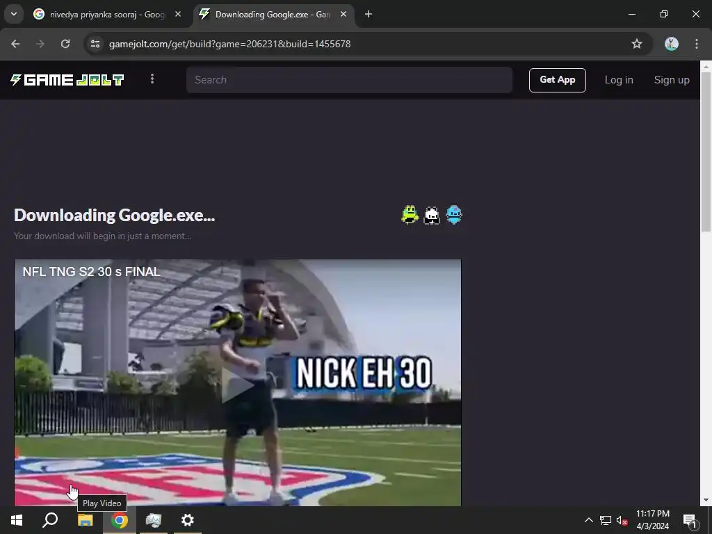Click the white ghost pixel character
The height and width of the screenshot is (534, 712).
pyautogui.click(x=431, y=216)
